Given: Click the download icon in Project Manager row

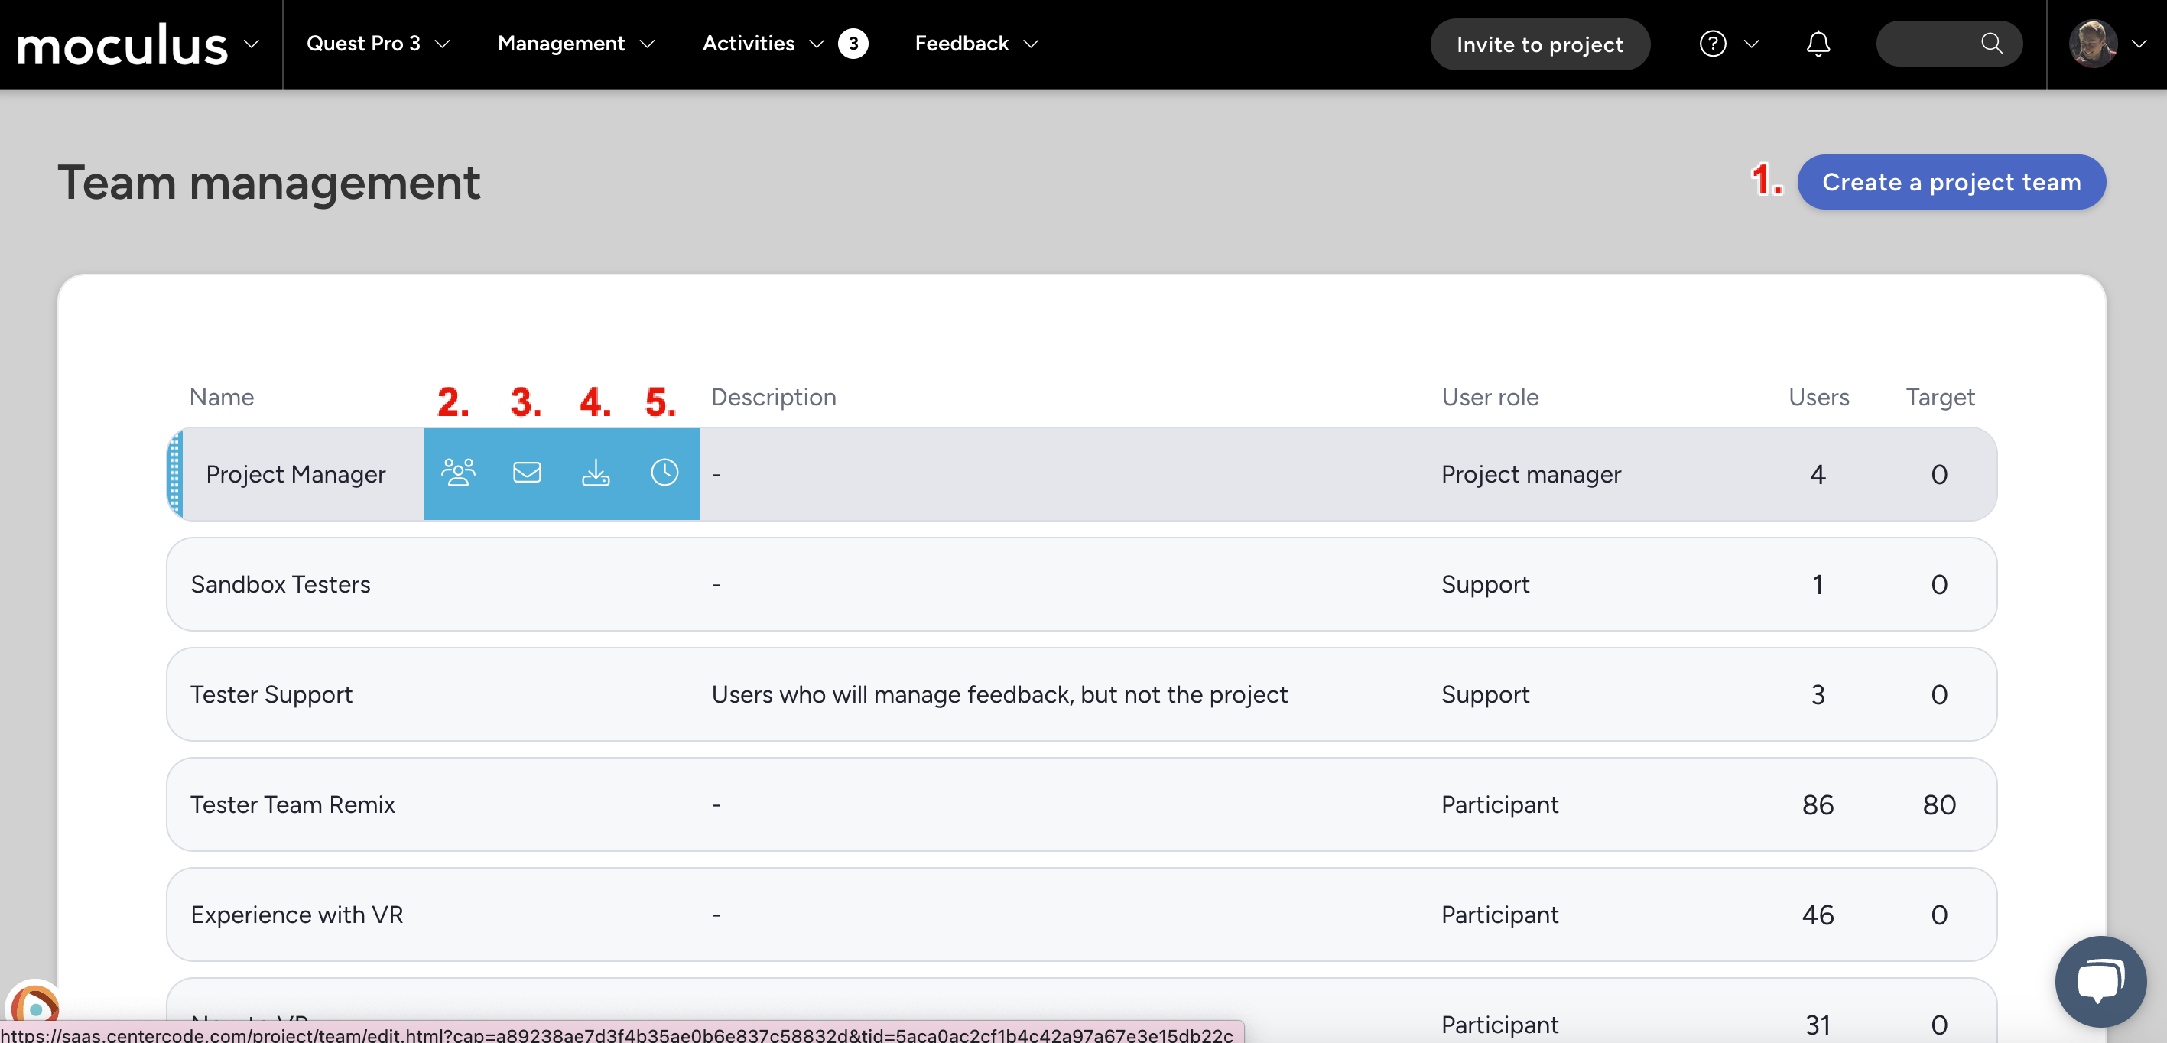Looking at the screenshot, I should [596, 473].
